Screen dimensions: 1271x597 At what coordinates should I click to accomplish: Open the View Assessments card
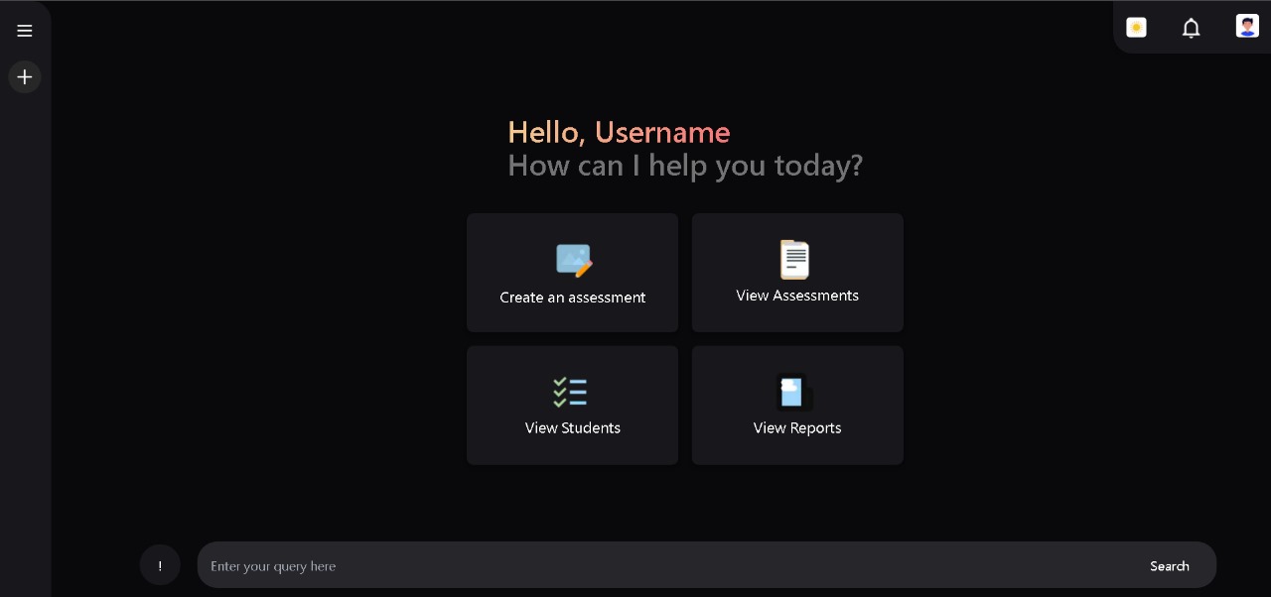(797, 273)
